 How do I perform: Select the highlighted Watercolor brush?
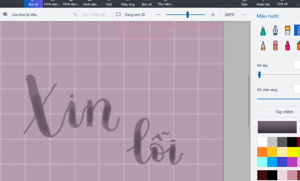297,30
